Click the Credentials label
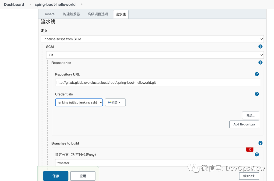Viewport: 274px width, 181px height. pyautogui.click(x=64, y=94)
